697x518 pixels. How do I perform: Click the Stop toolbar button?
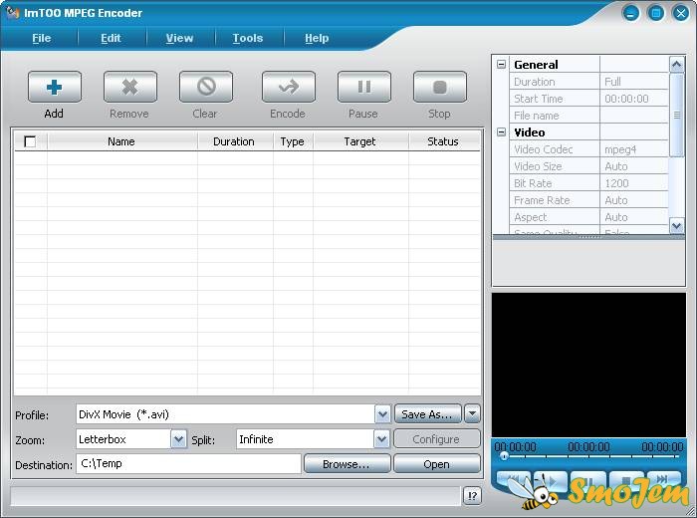coord(440,87)
